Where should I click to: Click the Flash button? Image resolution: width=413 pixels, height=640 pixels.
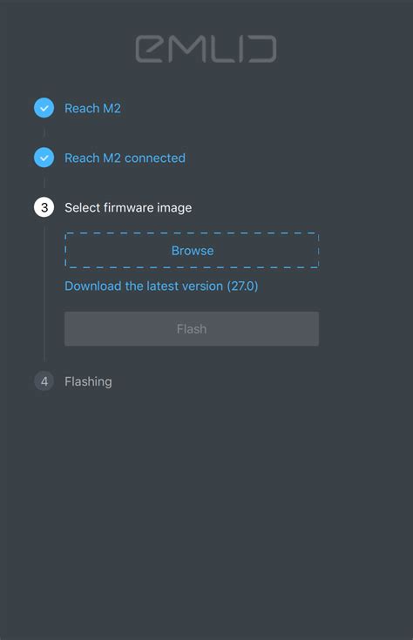(x=192, y=329)
